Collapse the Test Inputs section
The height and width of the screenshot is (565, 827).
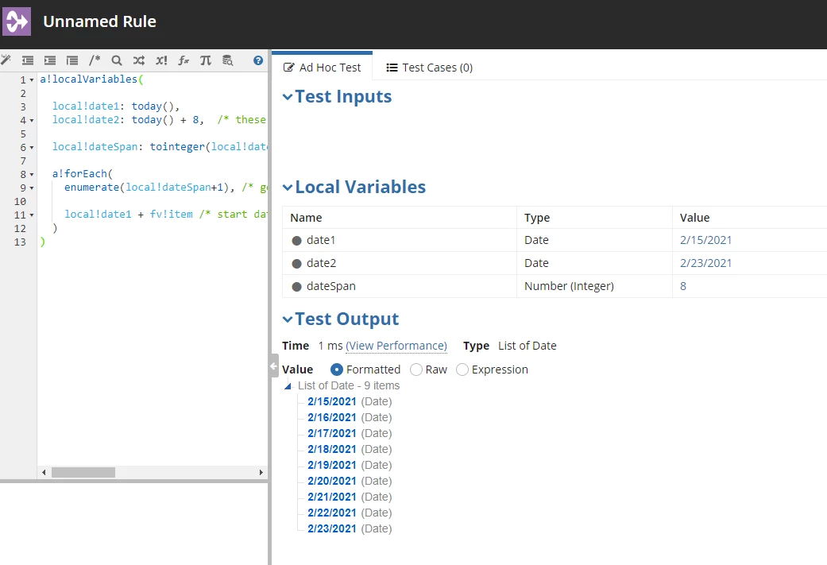[x=288, y=96]
